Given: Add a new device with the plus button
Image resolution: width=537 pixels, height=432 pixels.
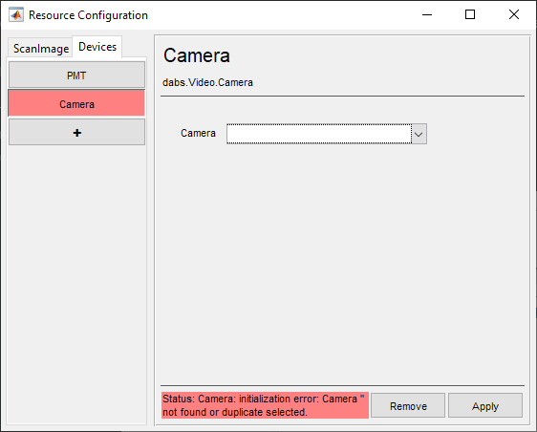Looking at the screenshot, I should (76, 132).
